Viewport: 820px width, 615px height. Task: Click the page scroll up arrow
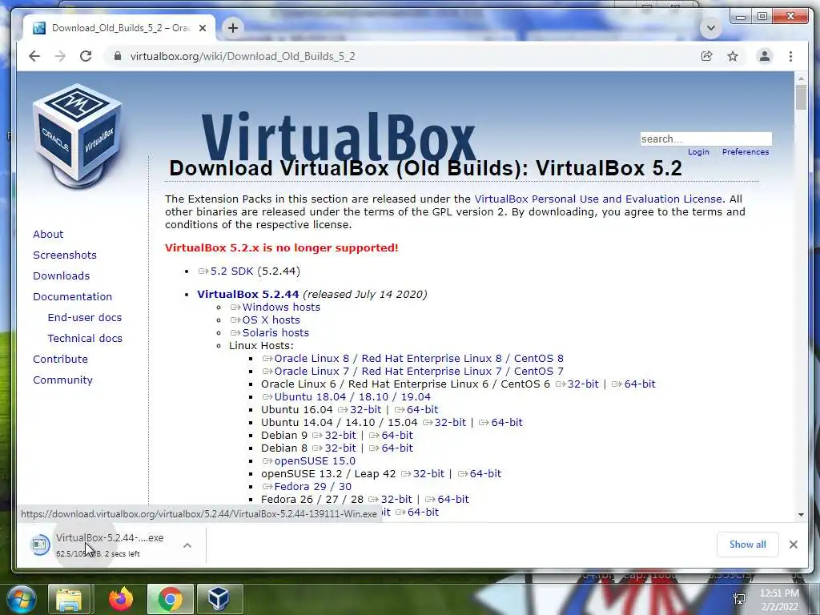[x=801, y=78]
